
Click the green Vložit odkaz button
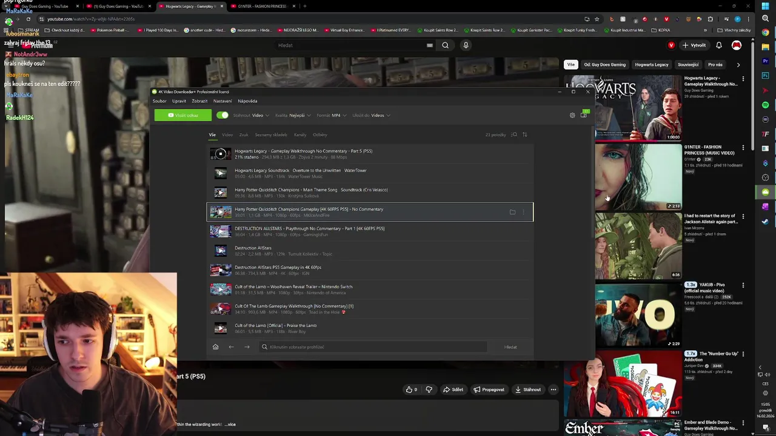tap(183, 115)
